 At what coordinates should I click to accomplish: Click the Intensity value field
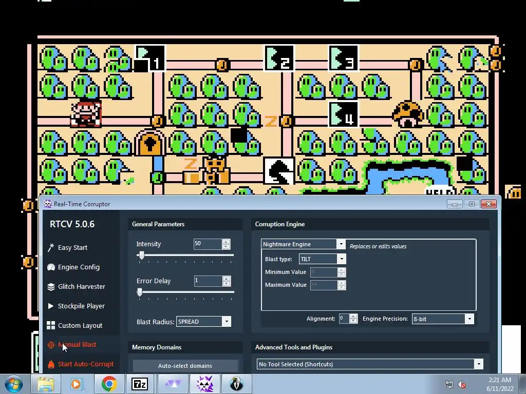click(208, 244)
